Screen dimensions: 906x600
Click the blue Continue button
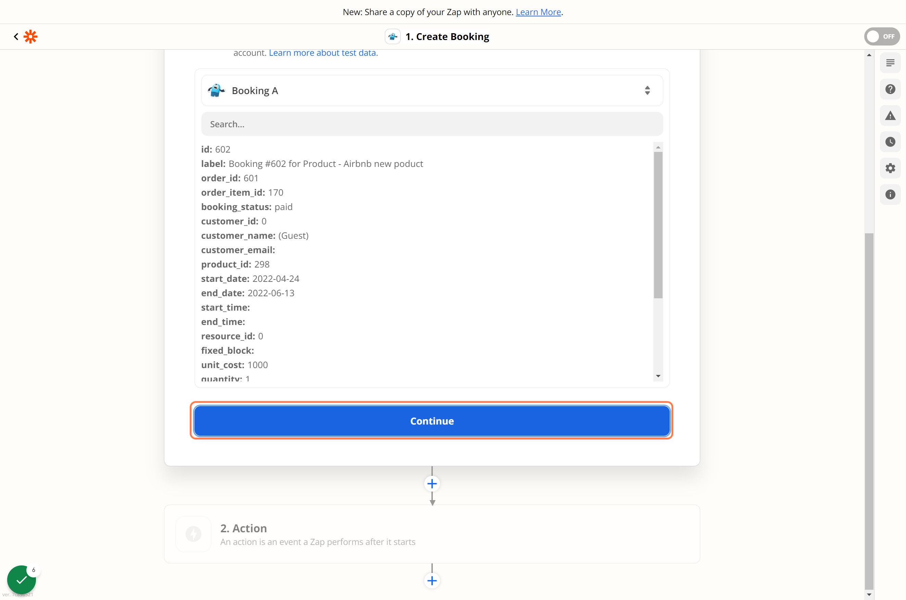coord(432,421)
